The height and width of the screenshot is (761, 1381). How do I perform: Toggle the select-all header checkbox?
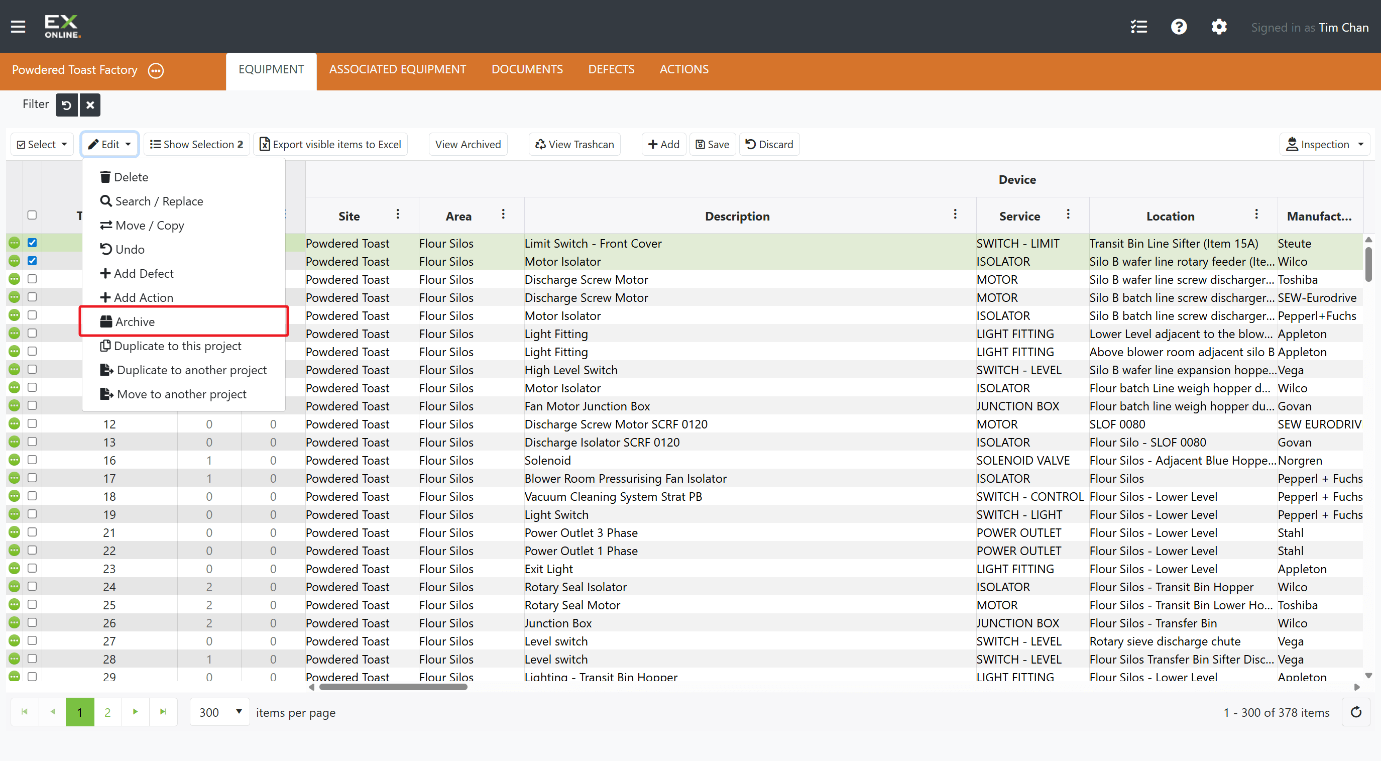click(32, 215)
